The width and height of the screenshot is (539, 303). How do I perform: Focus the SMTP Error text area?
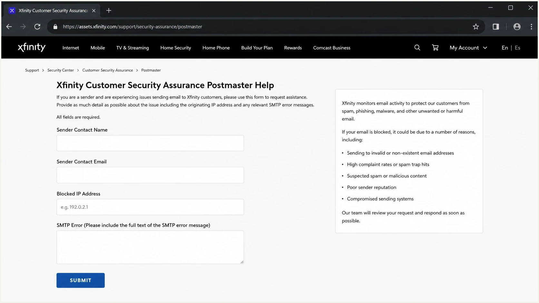point(150,247)
